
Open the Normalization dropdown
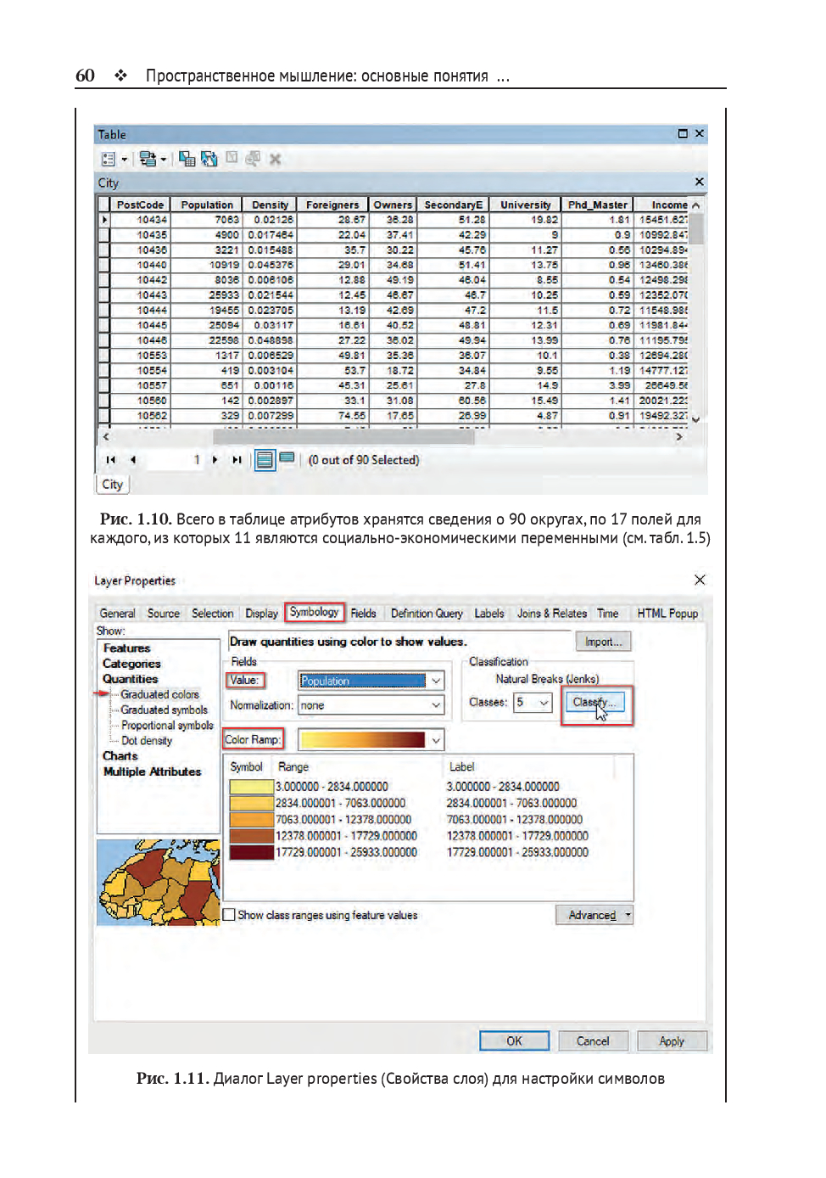(436, 705)
